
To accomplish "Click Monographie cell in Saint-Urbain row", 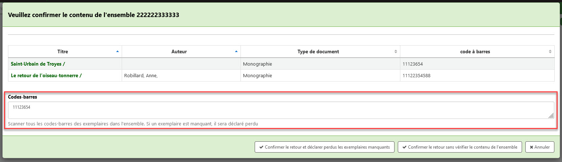I will pyautogui.click(x=257, y=64).
